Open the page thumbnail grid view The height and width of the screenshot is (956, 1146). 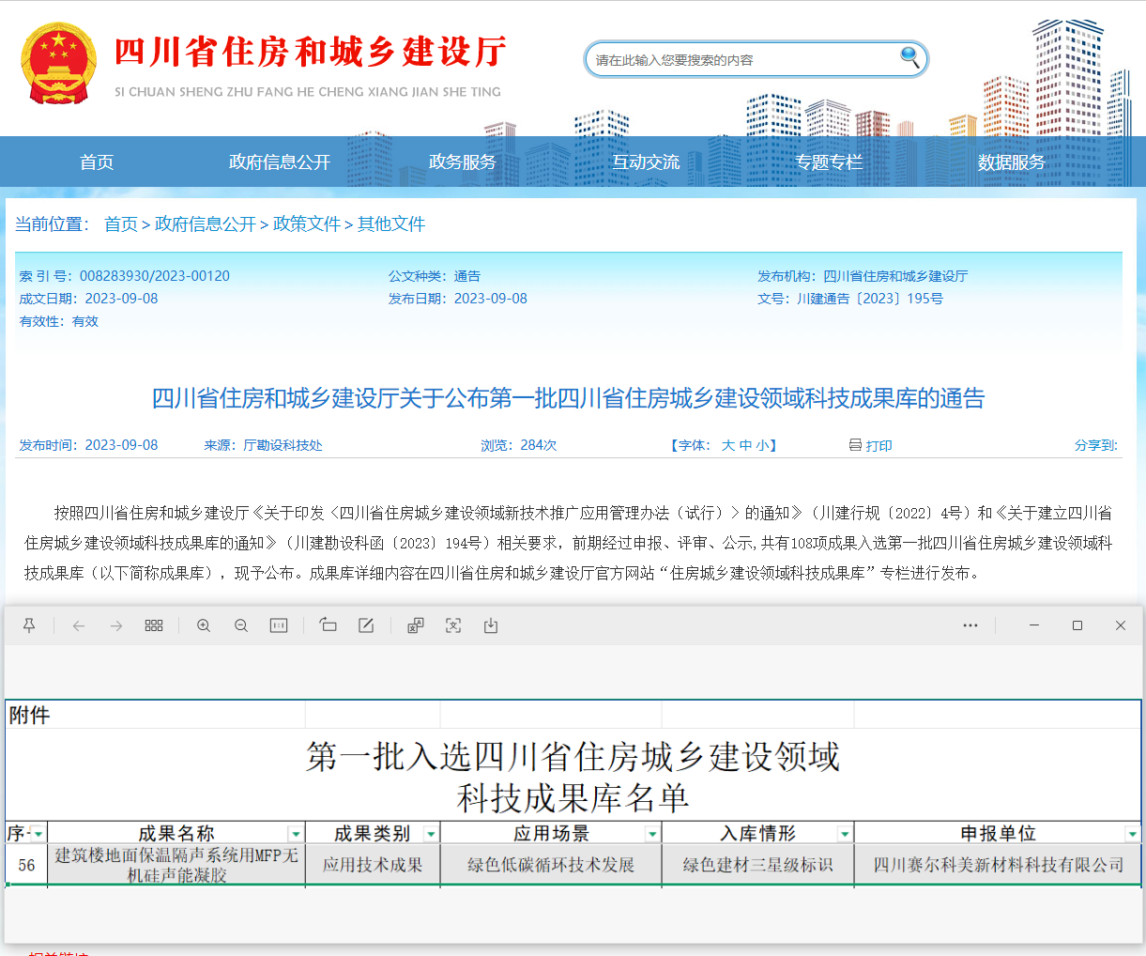(x=154, y=624)
